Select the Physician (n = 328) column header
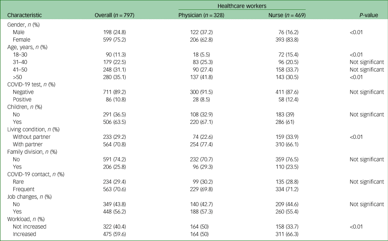388x241 pixels. click(201, 15)
